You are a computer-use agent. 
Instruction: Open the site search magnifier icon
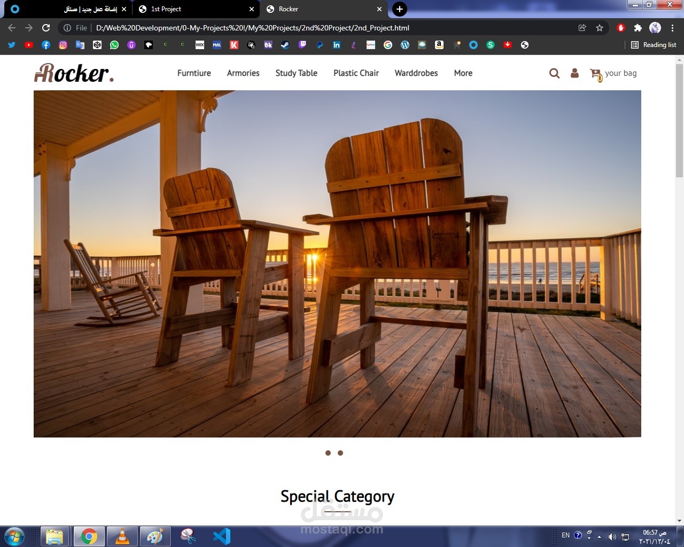[x=554, y=73]
